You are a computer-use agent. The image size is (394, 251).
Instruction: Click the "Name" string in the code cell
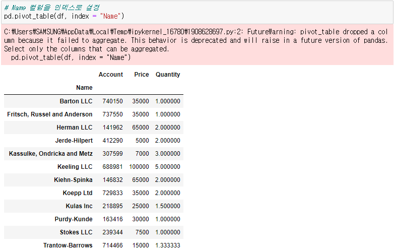click(x=110, y=16)
